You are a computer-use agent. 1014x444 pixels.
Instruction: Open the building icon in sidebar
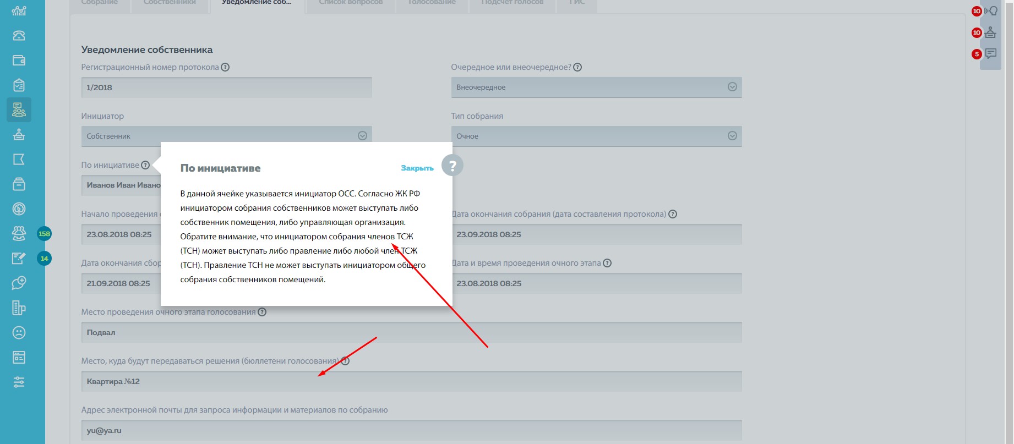coord(19,308)
